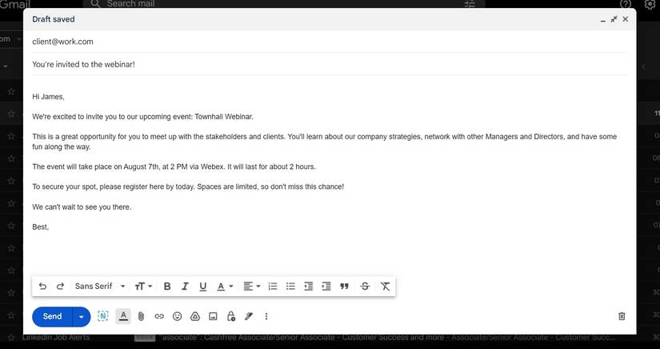Viewport: 660px width, 349px height.
Task: Insert a bulleted list
Action: [290, 287]
